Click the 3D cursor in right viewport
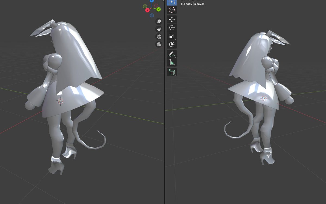The image size is (326, 204). click(x=264, y=98)
